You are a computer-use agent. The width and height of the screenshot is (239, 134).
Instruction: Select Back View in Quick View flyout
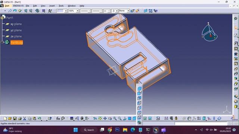point(139,98)
